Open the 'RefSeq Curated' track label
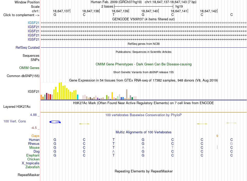 pyautogui.click(x=28, y=47)
